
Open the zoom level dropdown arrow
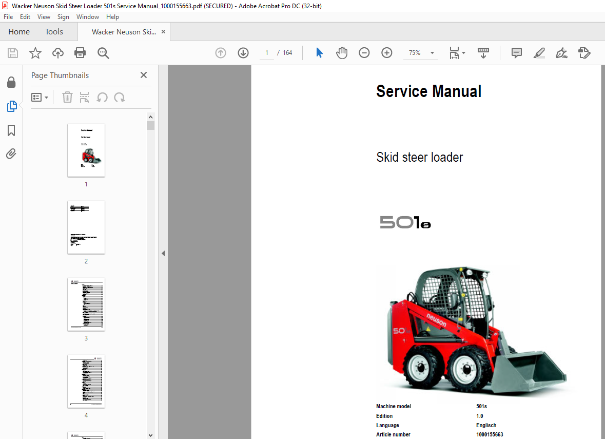[x=432, y=53]
